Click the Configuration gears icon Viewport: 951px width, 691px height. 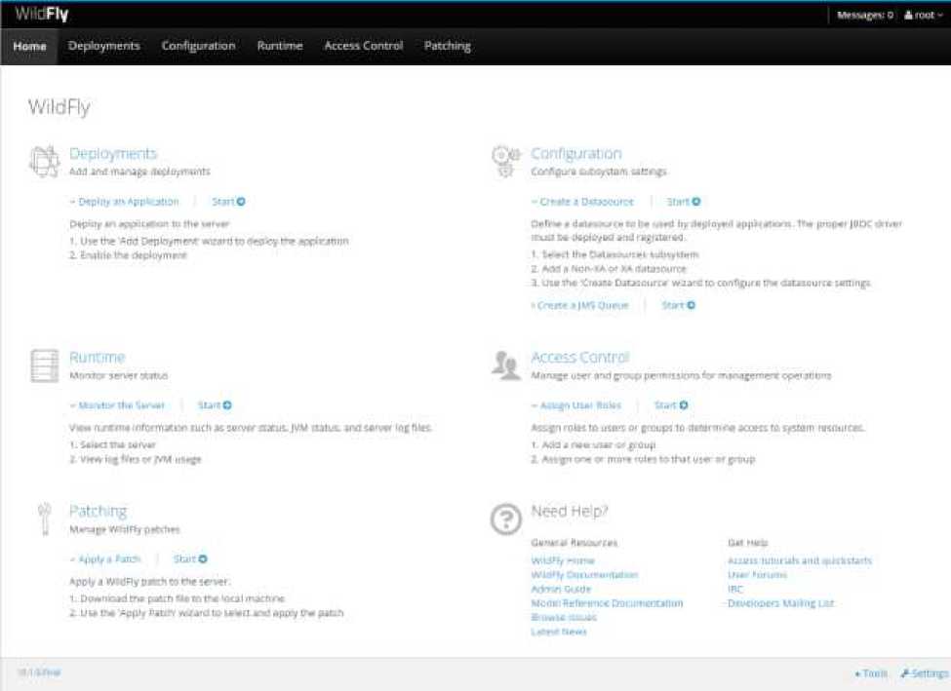click(x=504, y=161)
